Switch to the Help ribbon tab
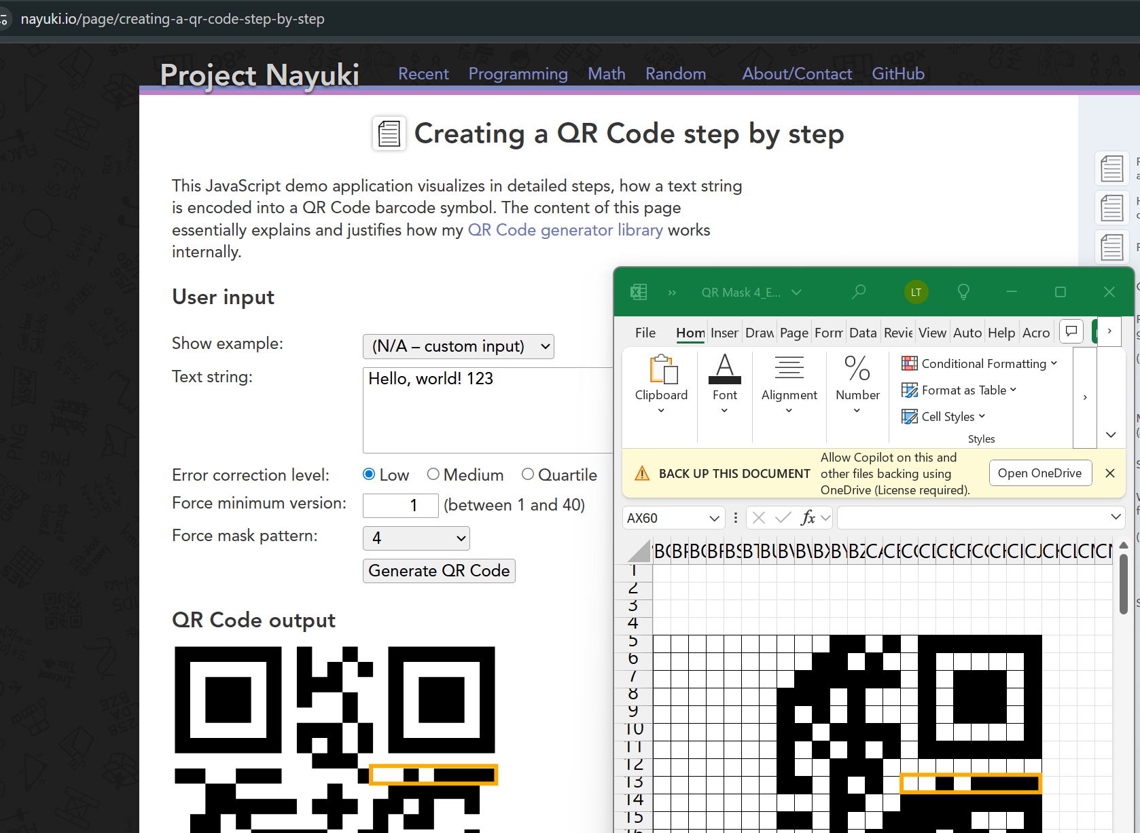 pos(1001,333)
